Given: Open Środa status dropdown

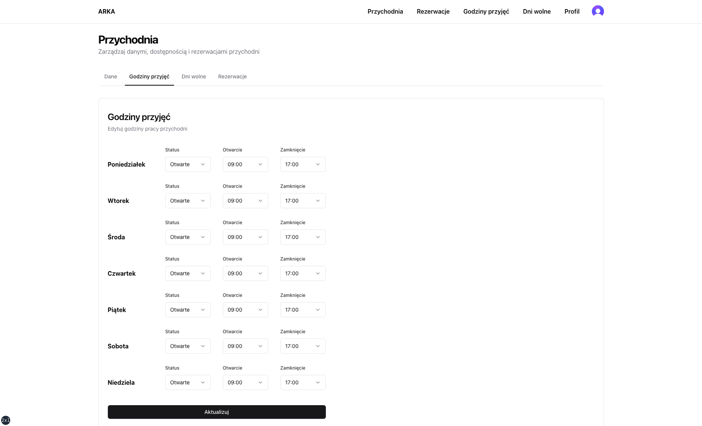Looking at the screenshot, I should (188, 237).
